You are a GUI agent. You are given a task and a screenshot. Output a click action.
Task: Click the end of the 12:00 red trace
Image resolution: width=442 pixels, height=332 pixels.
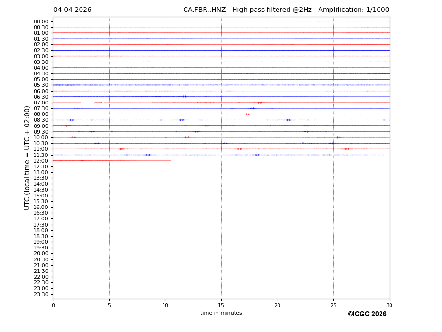[170, 161]
